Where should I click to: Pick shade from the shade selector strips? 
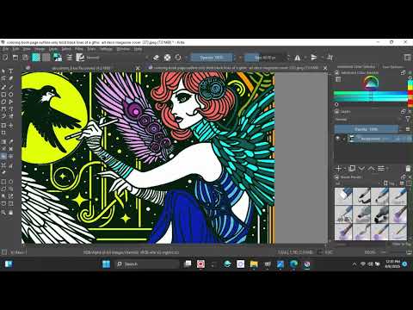pyautogui.click(x=371, y=96)
